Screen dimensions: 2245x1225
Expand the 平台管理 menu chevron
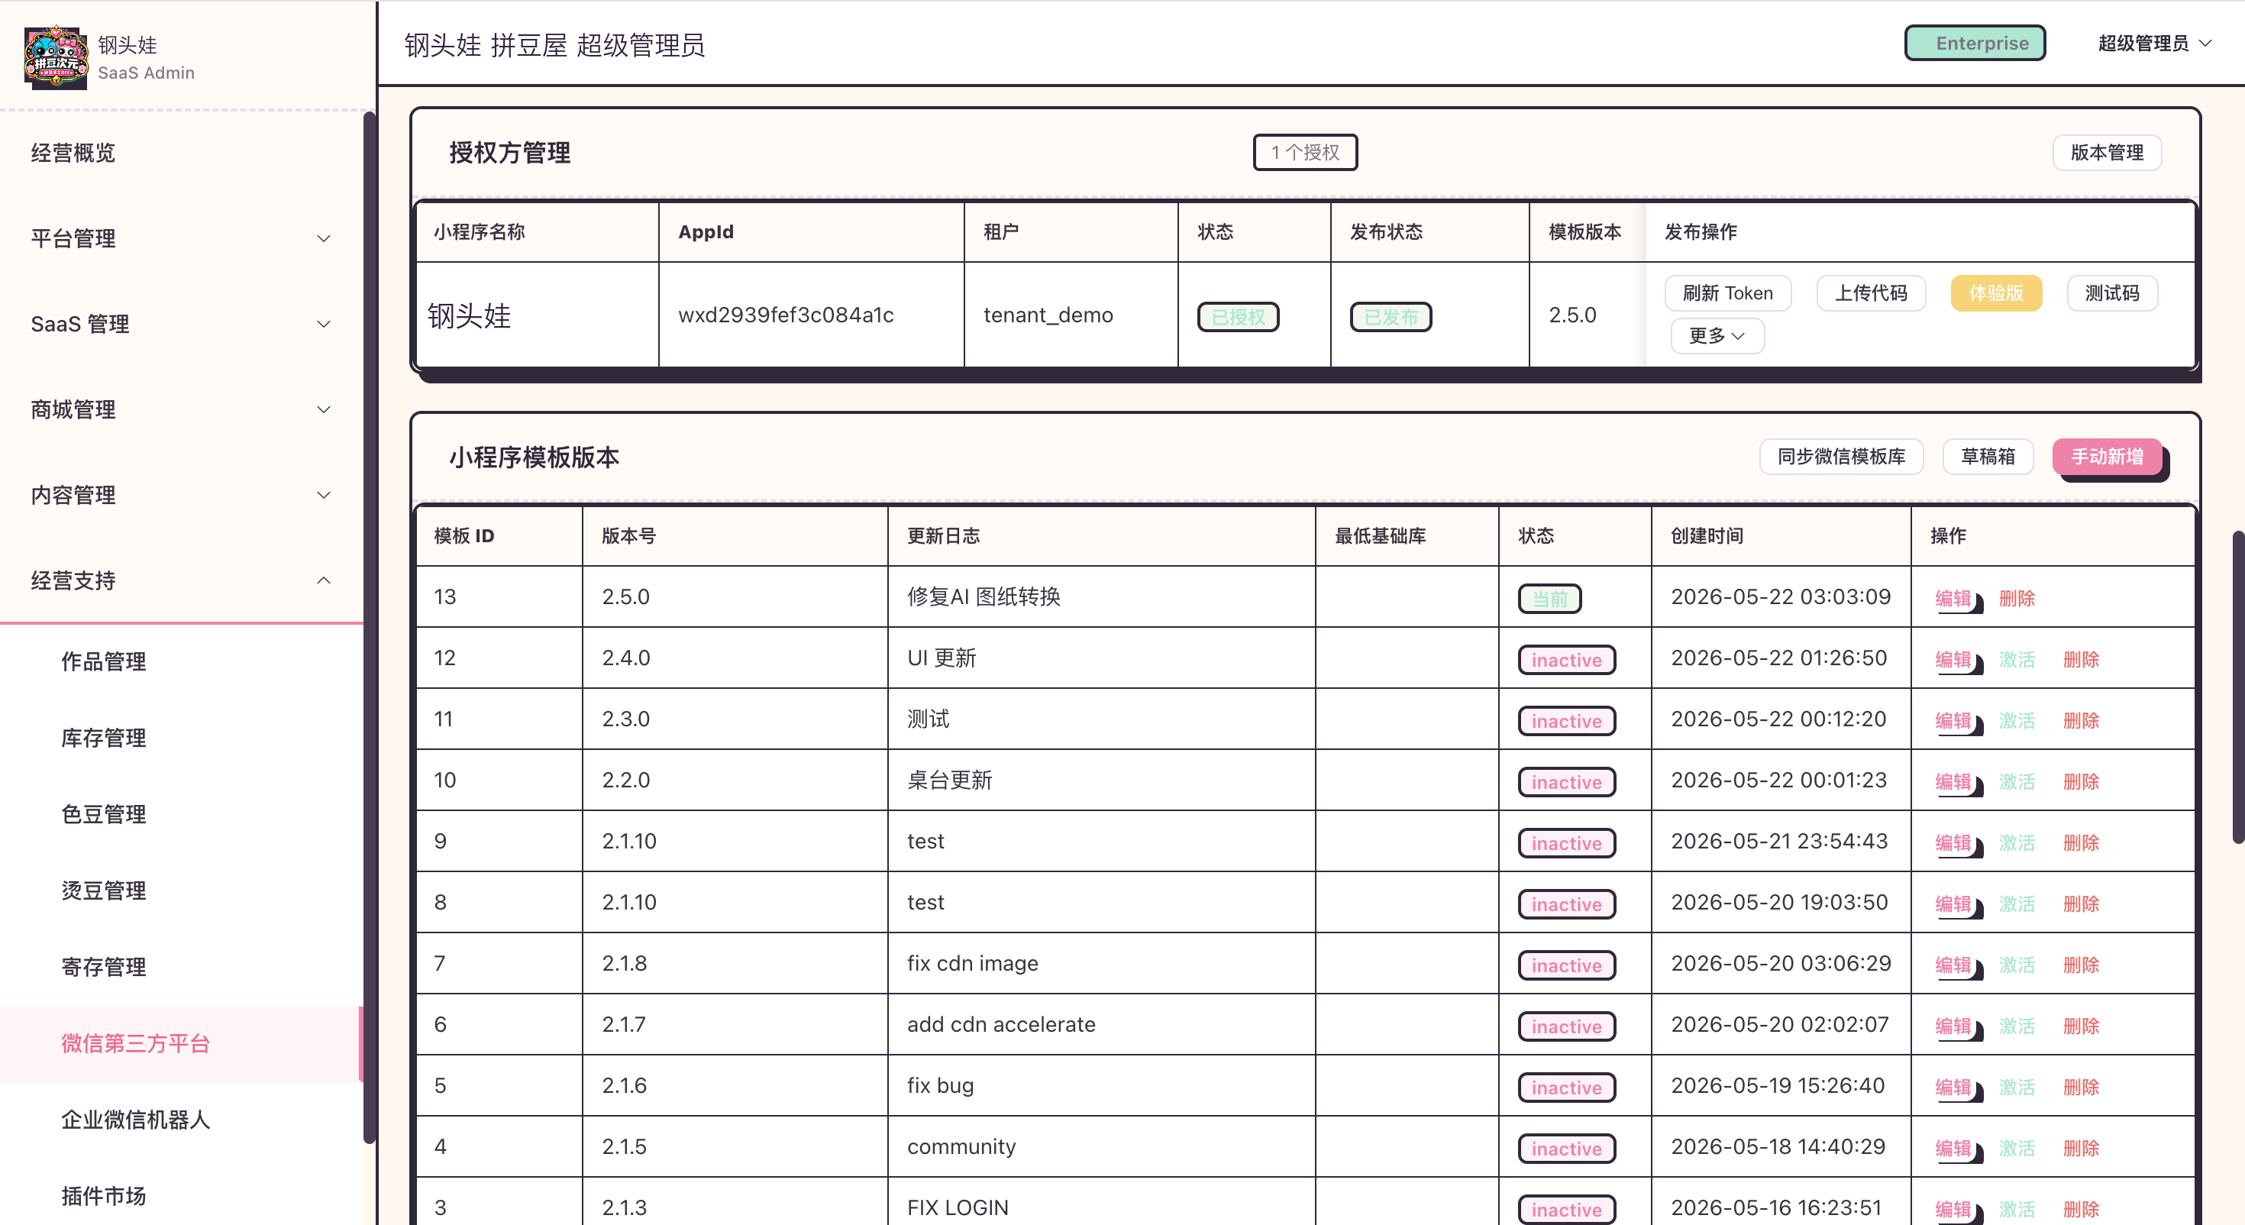323,238
